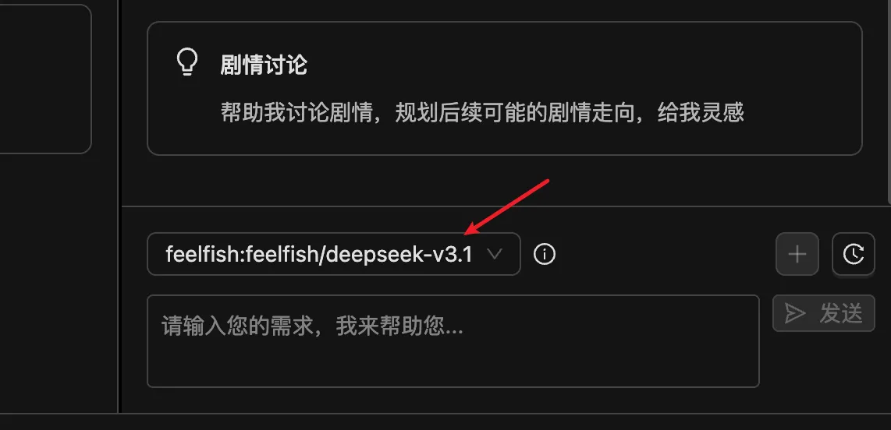Click empty space between info icon and plus button
Screen dimensions: 891x430
[x=665, y=254]
